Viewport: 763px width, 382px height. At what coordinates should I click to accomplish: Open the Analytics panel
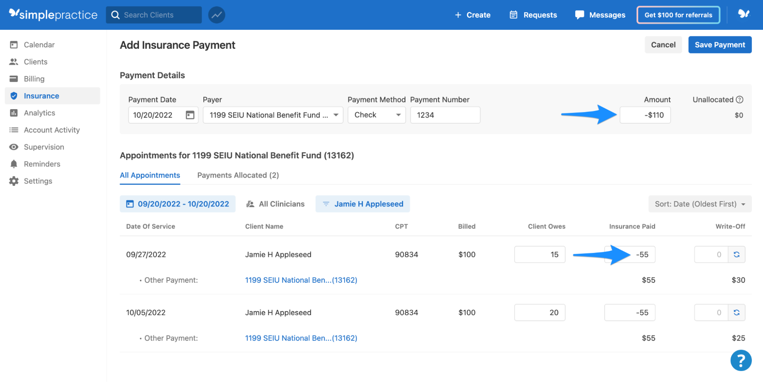click(40, 113)
